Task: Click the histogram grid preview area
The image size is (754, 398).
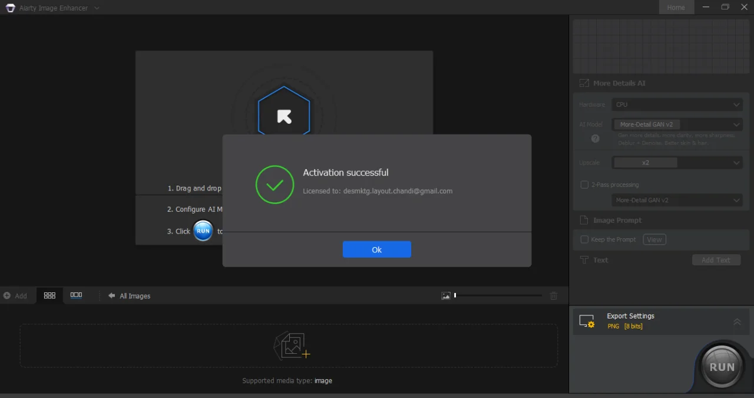Action: 662,46
